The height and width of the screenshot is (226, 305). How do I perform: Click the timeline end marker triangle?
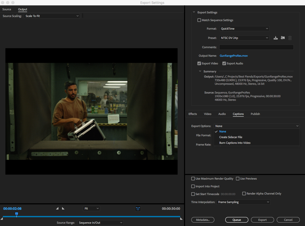tap(181, 219)
